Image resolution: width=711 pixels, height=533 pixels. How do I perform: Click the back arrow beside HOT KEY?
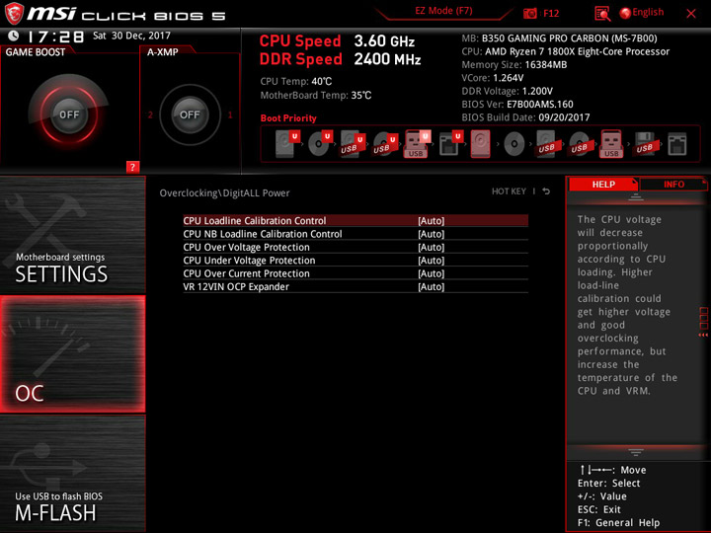pyautogui.click(x=546, y=191)
